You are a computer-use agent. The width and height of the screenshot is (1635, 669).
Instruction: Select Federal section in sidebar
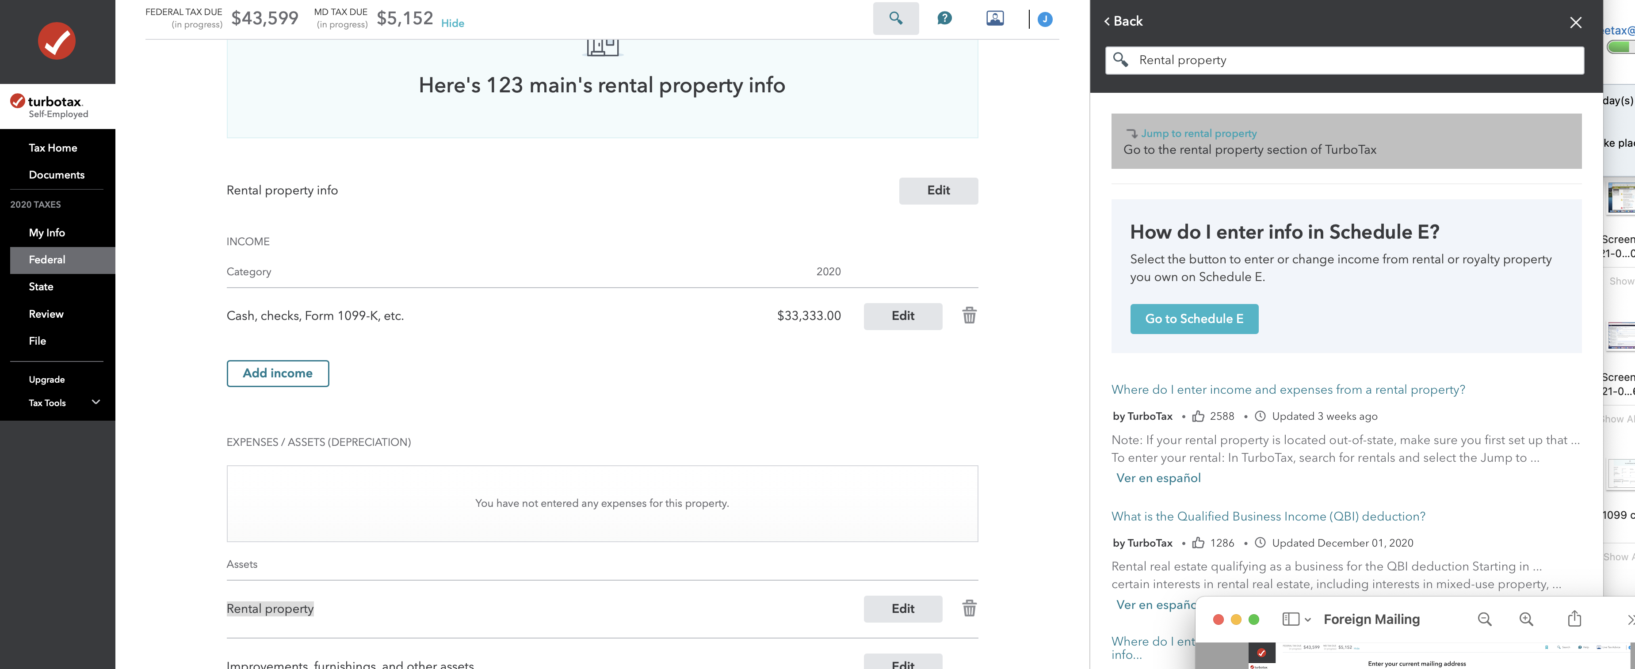pyautogui.click(x=63, y=260)
